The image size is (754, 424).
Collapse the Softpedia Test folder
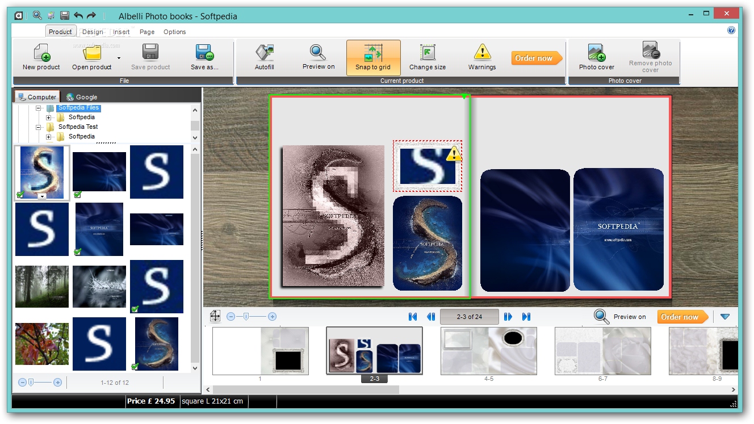coord(39,127)
